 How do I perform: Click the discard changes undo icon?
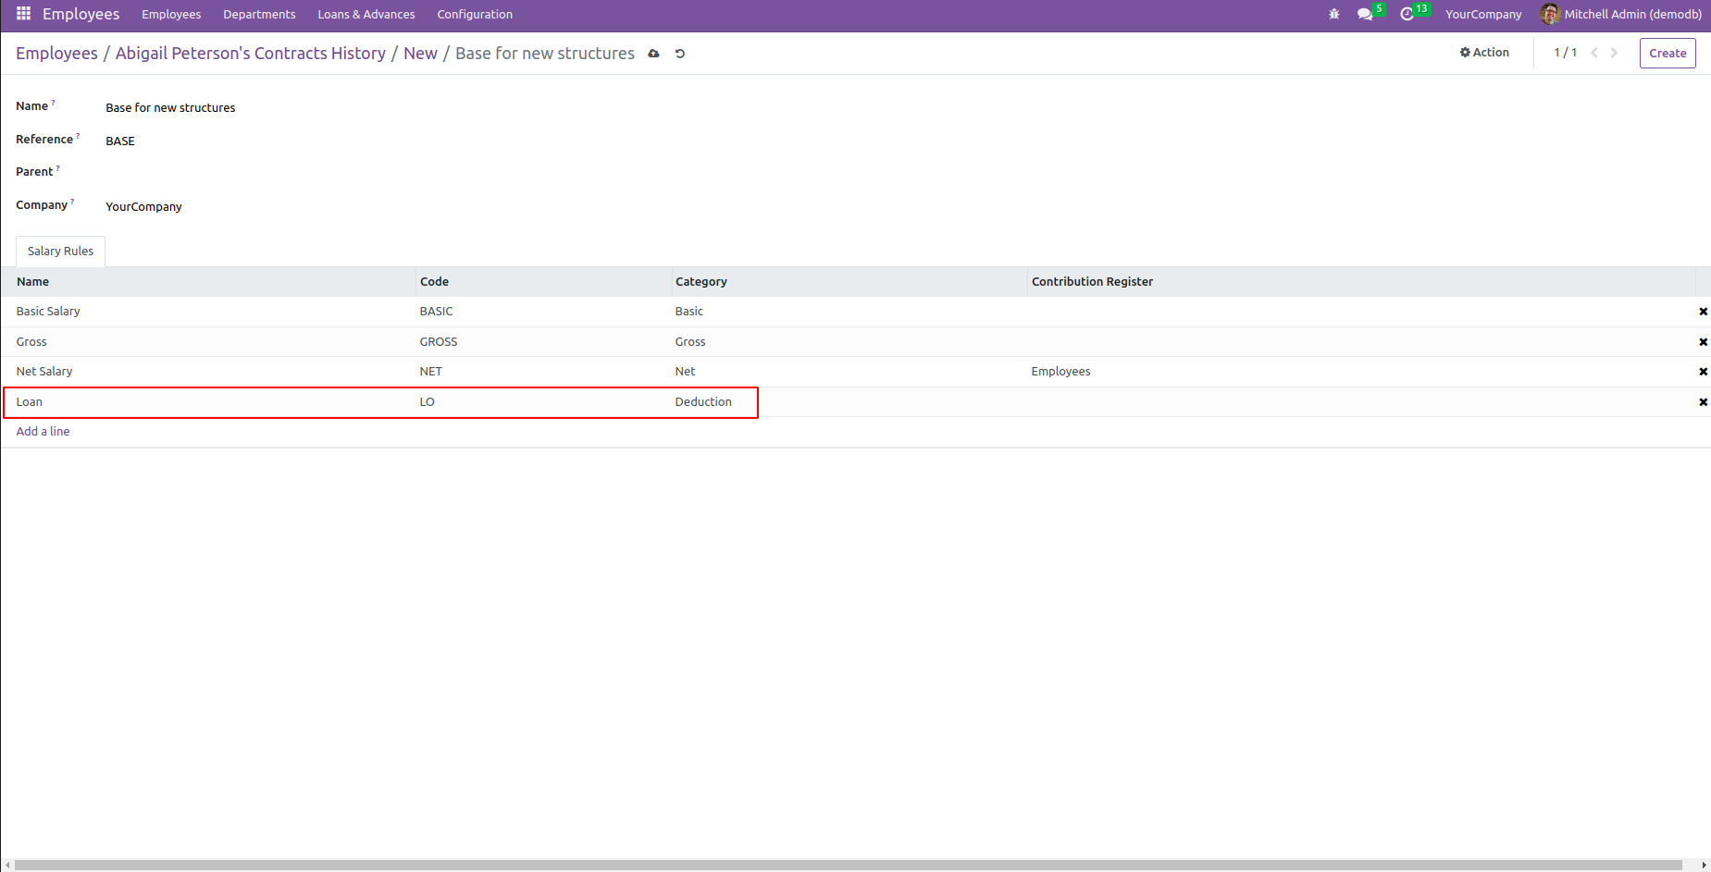pos(680,54)
